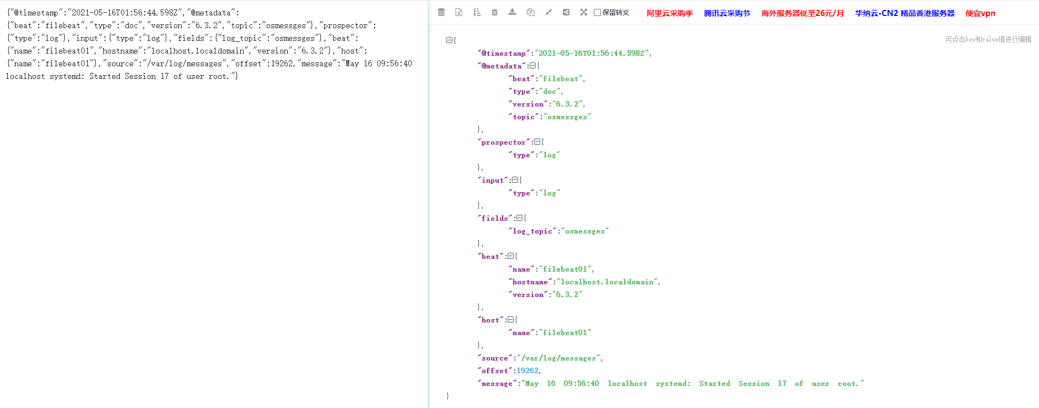Click the offset value 19262
Image resolution: width=1039 pixels, height=408 pixels.
(528, 370)
